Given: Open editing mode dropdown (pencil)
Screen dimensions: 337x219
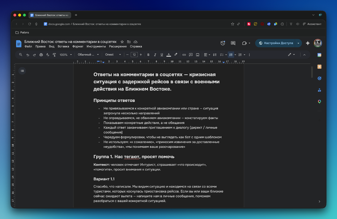Looking at the screenshot, I should 292,55.
